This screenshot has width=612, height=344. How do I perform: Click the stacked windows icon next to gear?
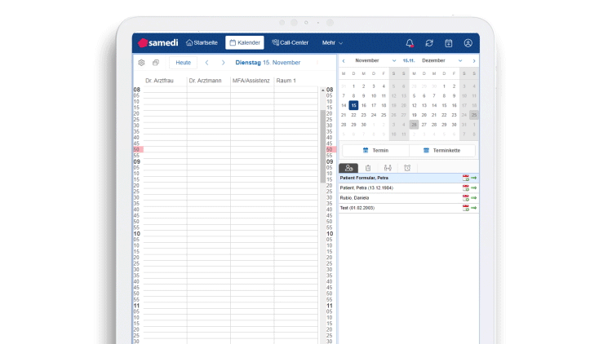(156, 63)
